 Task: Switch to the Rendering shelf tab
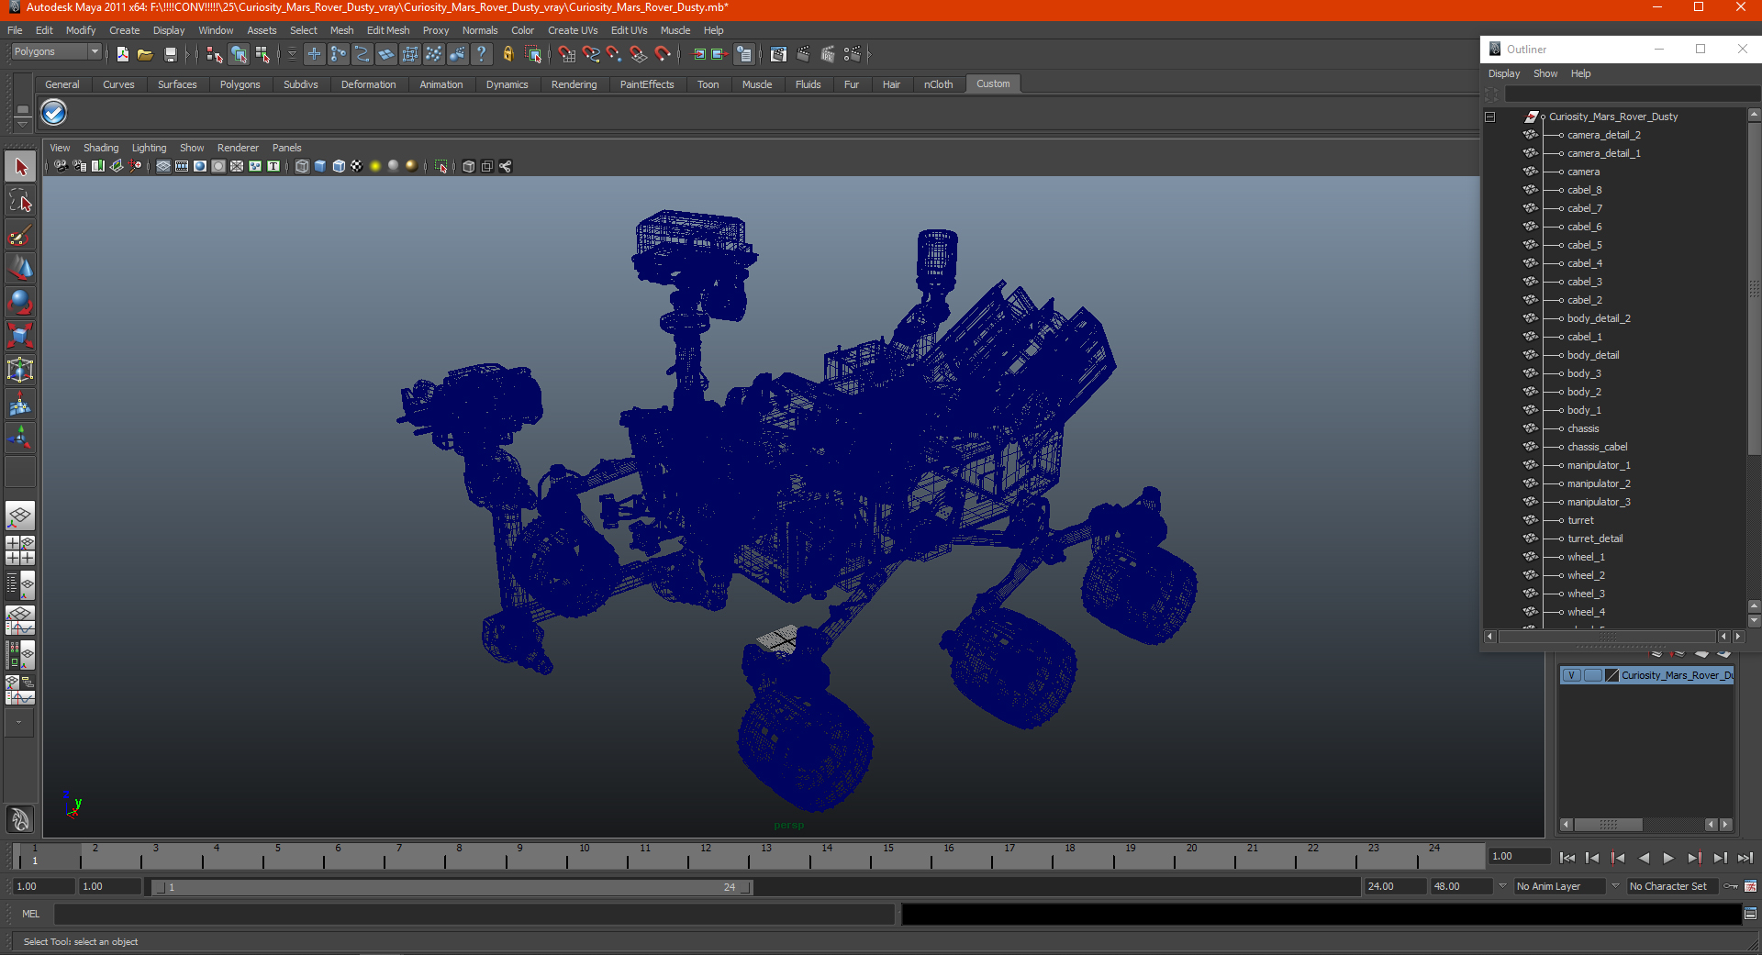pos(574,84)
